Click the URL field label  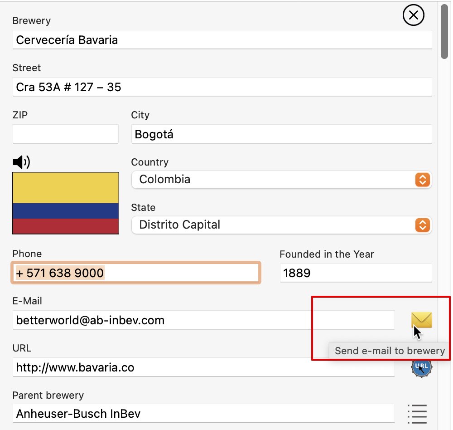point(22,348)
